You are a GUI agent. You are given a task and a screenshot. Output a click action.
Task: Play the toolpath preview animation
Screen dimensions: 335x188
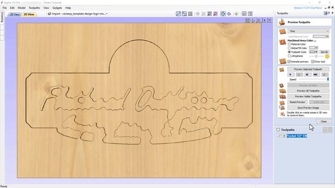(291, 75)
